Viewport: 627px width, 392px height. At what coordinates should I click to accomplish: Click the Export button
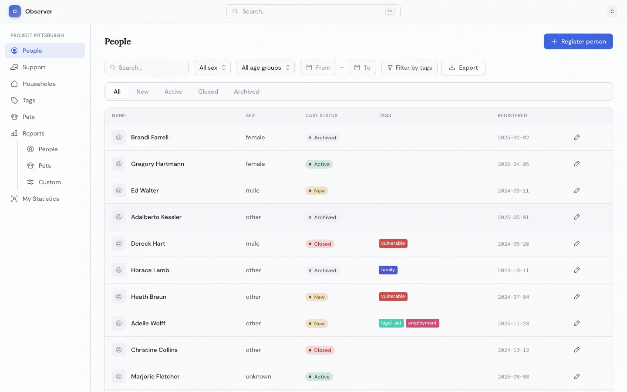pos(463,68)
